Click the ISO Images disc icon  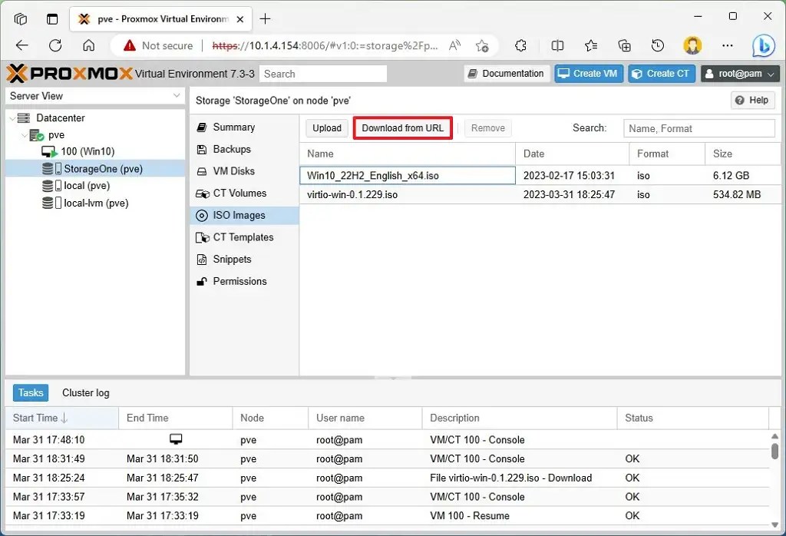pyautogui.click(x=203, y=215)
